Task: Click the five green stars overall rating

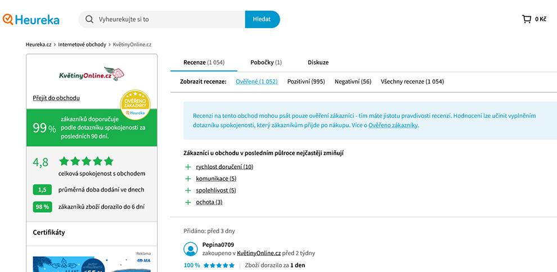Action: point(86,161)
